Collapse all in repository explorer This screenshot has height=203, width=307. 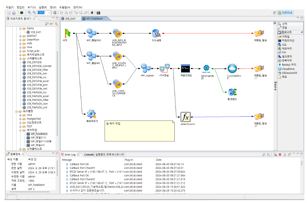pos(47,24)
